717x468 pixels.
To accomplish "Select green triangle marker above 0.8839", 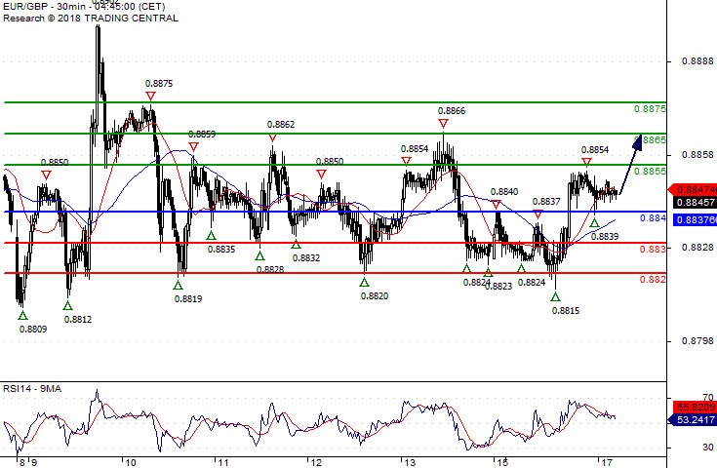I will (x=594, y=223).
